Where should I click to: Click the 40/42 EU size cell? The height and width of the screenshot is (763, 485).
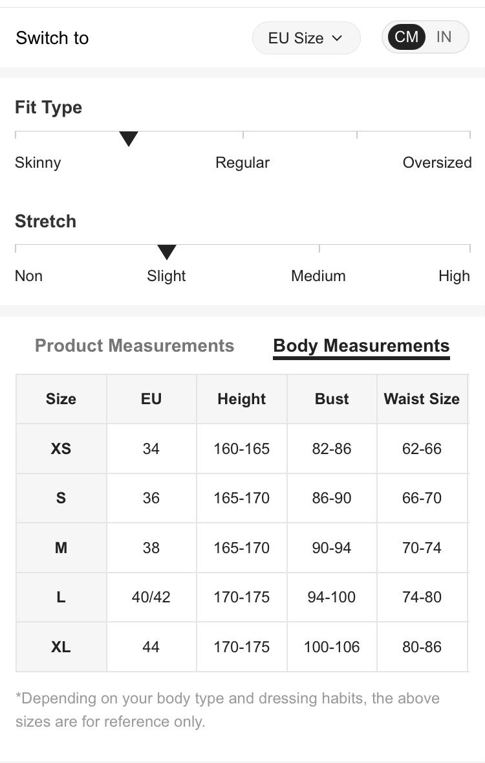[151, 597]
